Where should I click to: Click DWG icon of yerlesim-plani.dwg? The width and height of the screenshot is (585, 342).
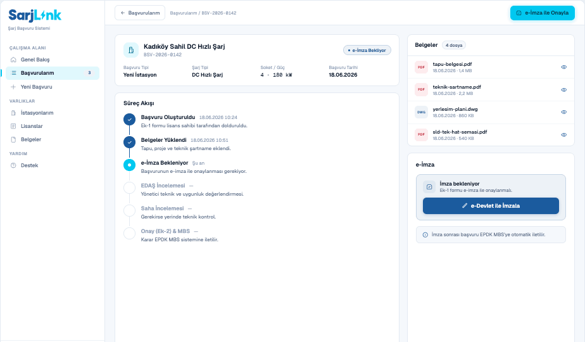[421, 112]
